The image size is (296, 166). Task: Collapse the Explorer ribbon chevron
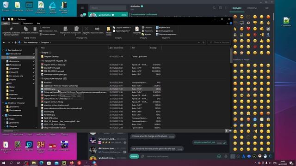pos(227,24)
